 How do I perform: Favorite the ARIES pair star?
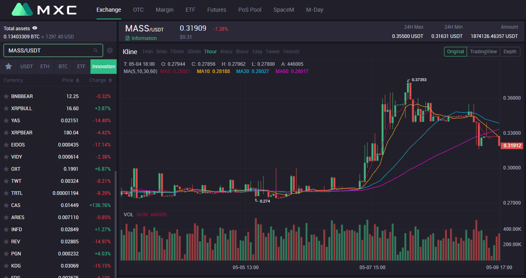[6, 217]
